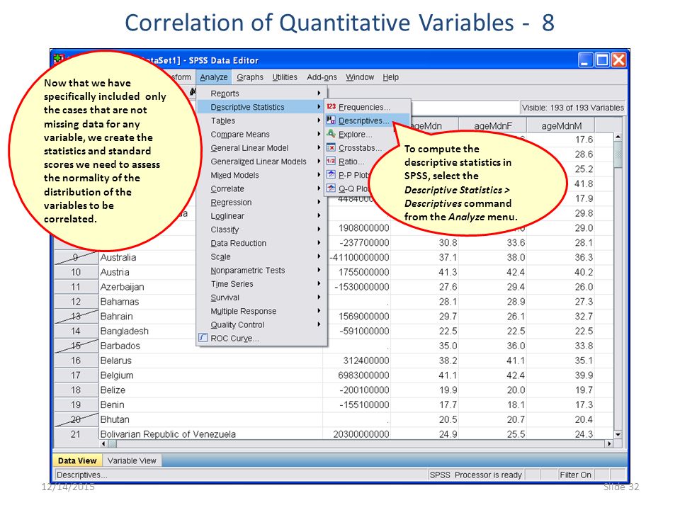Click the P-P Plots icon
This screenshot has height=510, width=680.
click(x=331, y=175)
